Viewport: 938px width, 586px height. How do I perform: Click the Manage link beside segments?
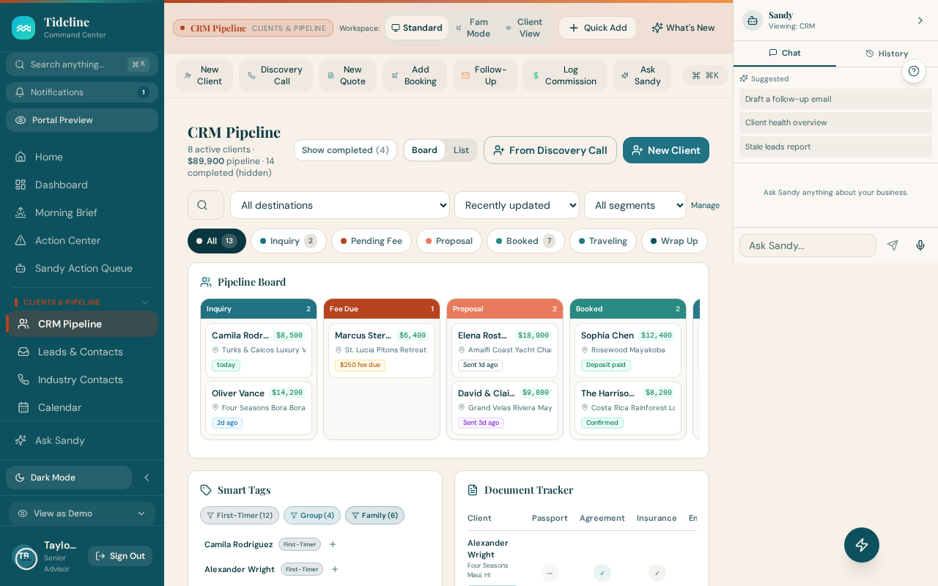[x=705, y=205]
